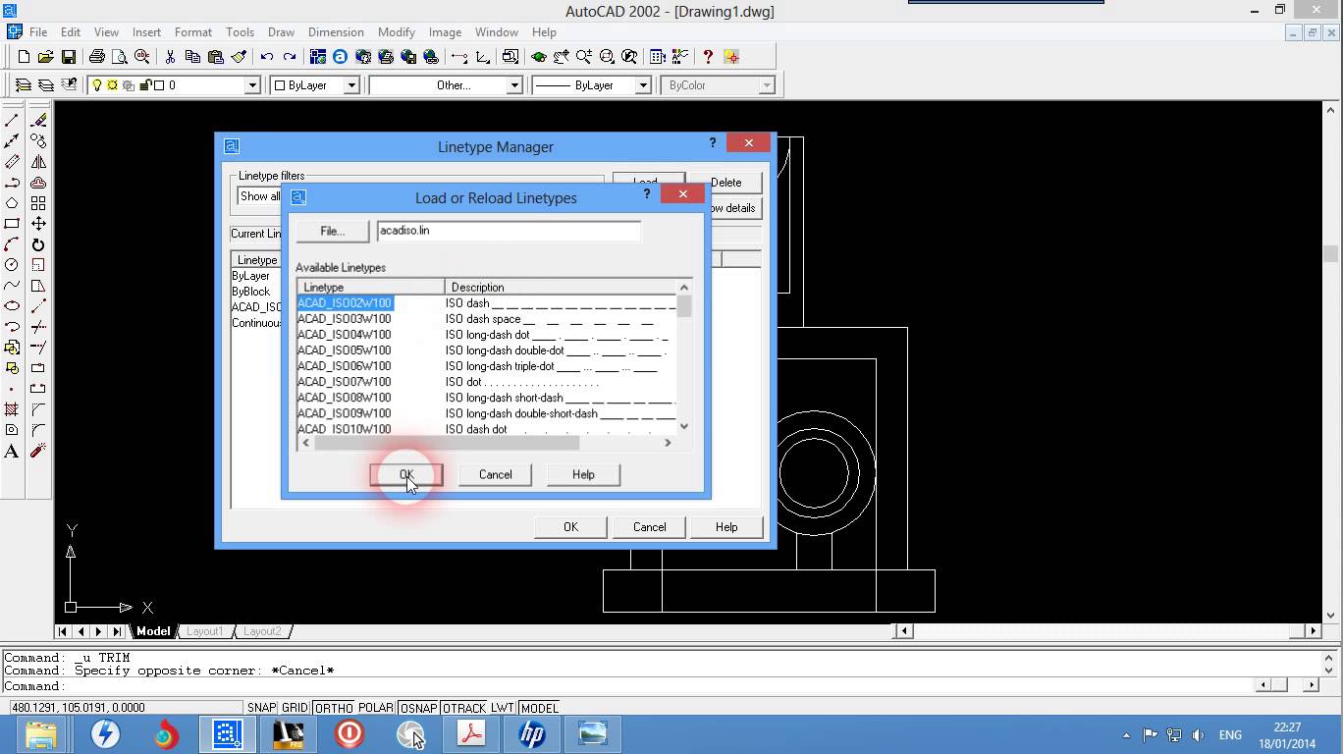The image size is (1343, 754).
Task: Open the ByLayer lineweight control dropdown
Action: (643, 85)
